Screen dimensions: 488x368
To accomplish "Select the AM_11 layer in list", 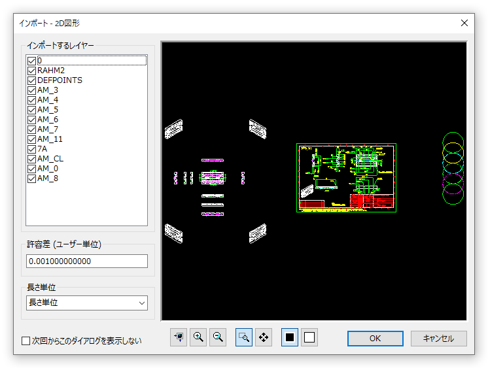I will pos(50,139).
